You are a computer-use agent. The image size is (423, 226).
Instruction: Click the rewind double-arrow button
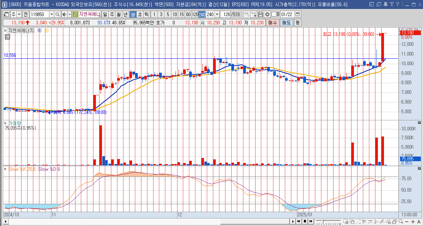pyautogui.click(x=299, y=222)
